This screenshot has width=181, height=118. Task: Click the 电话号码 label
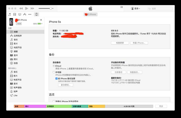pyautogui.click(x=57, y=34)
